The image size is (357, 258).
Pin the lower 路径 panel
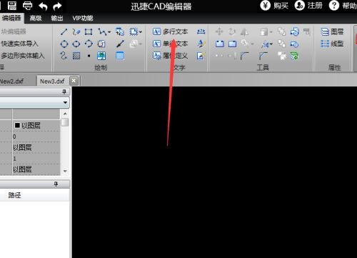point(56,184)
